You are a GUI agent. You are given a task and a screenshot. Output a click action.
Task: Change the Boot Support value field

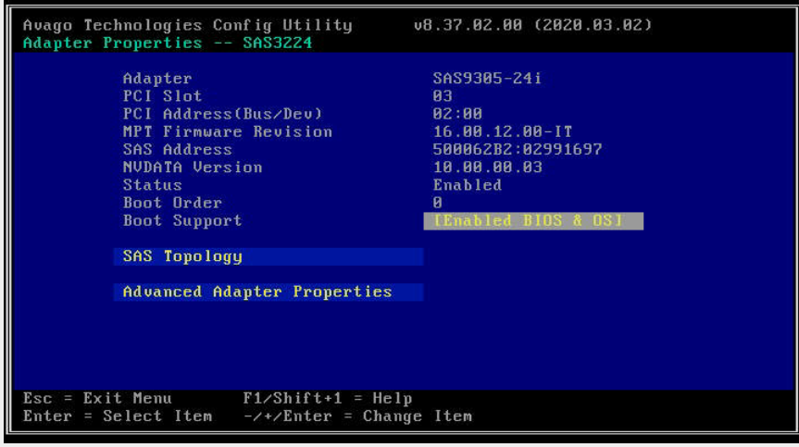coord(533,221)
